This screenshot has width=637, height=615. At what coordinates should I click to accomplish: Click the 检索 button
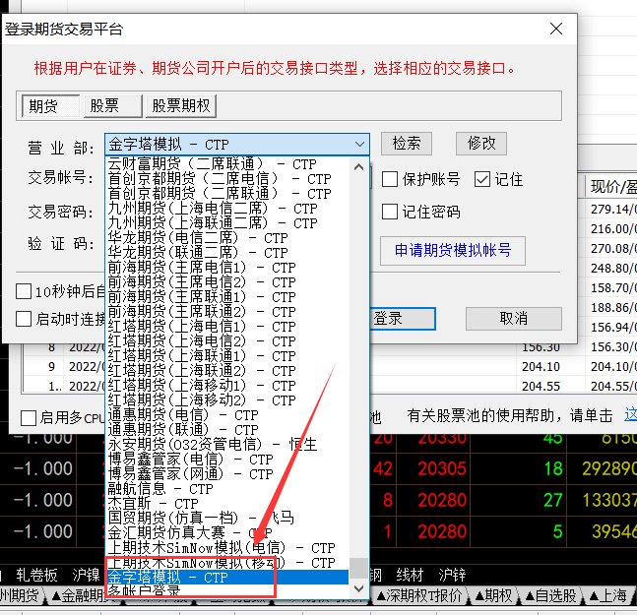[407, 144]
